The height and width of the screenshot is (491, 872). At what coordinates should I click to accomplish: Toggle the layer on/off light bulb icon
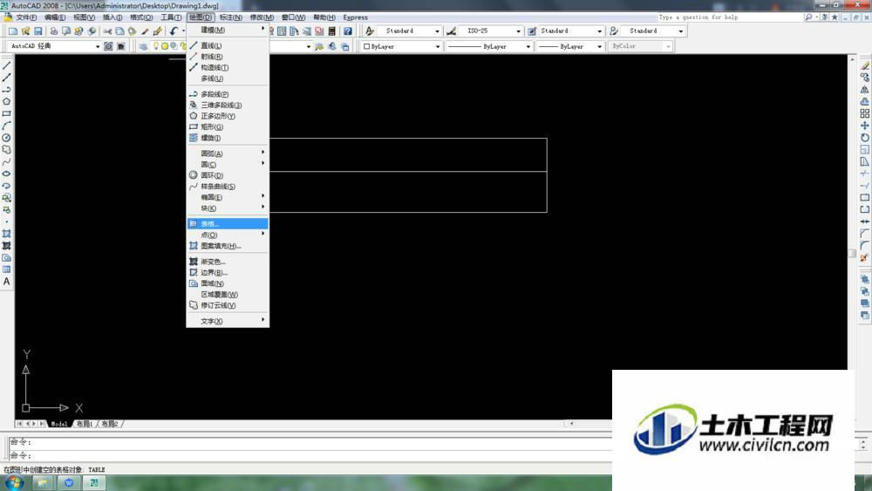[156, 46]
